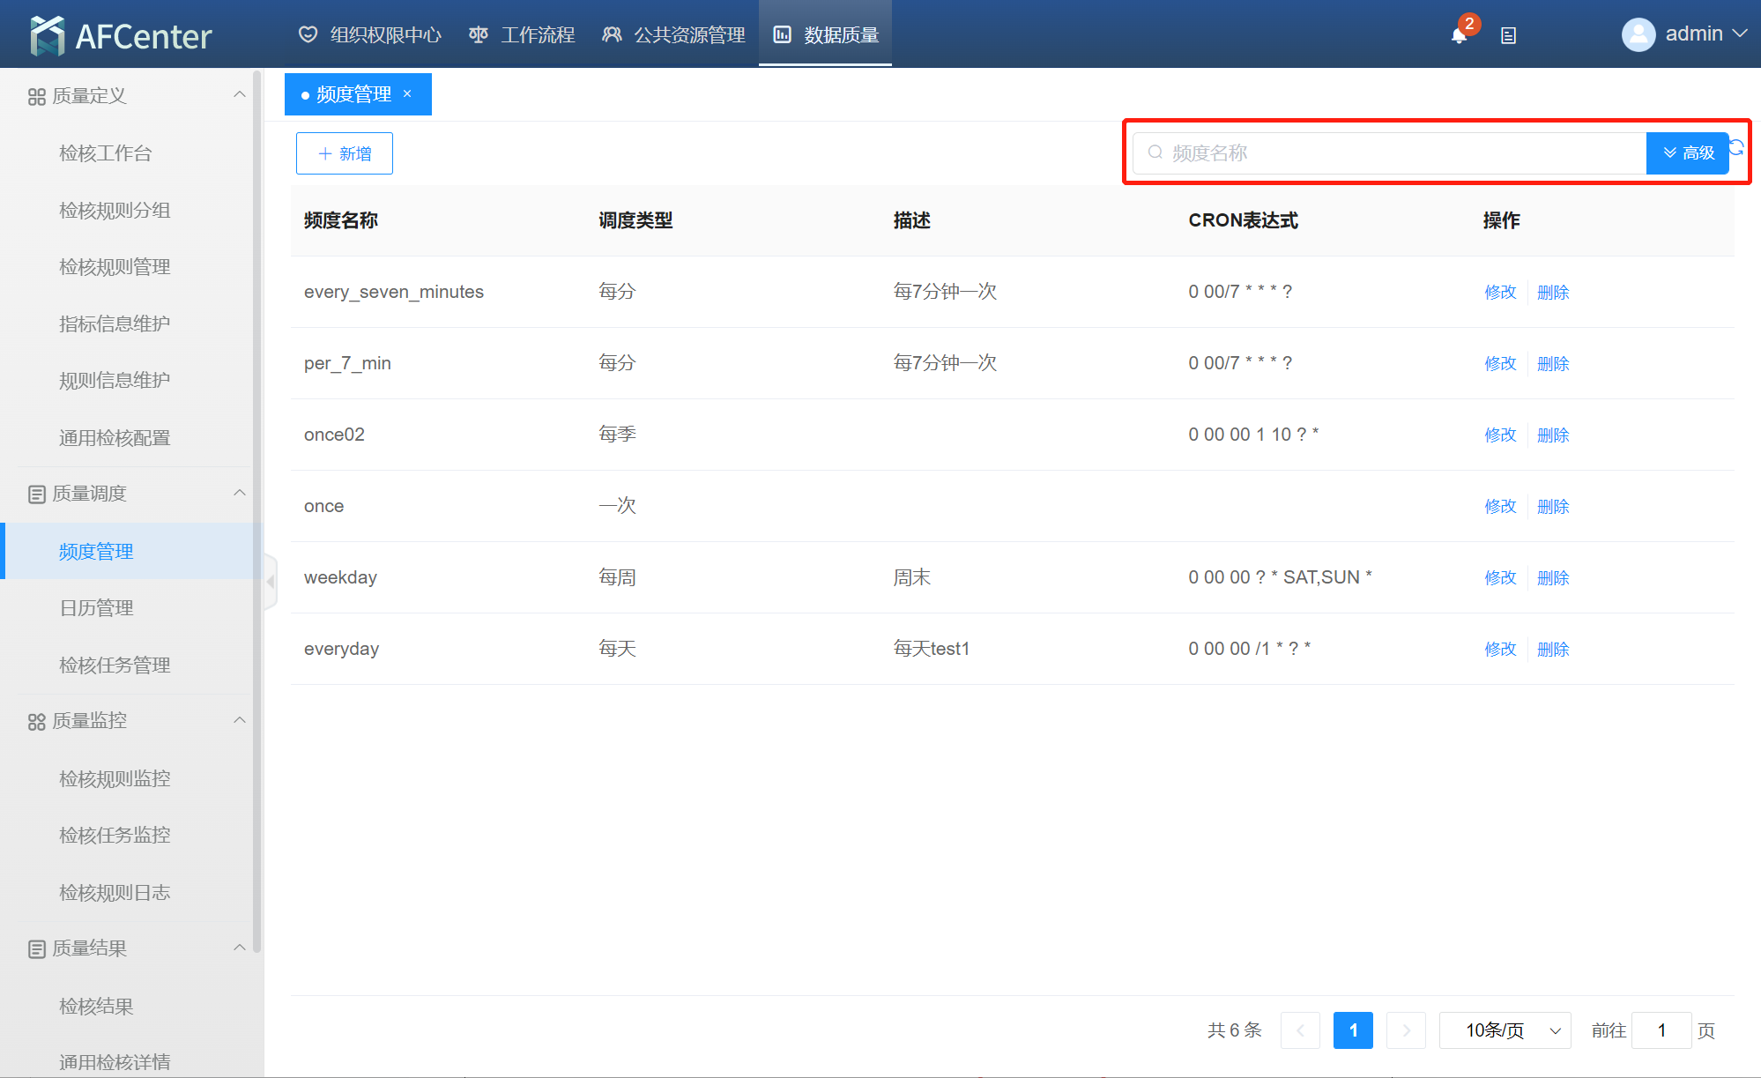Screen dimensions: 1761x1078
Task: Open the document list icon in header
Action: click(x=1508, y=35)
